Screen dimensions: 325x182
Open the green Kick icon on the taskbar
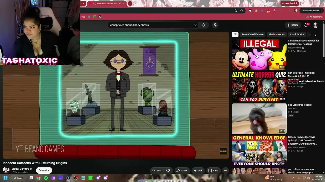coord(91,178)
